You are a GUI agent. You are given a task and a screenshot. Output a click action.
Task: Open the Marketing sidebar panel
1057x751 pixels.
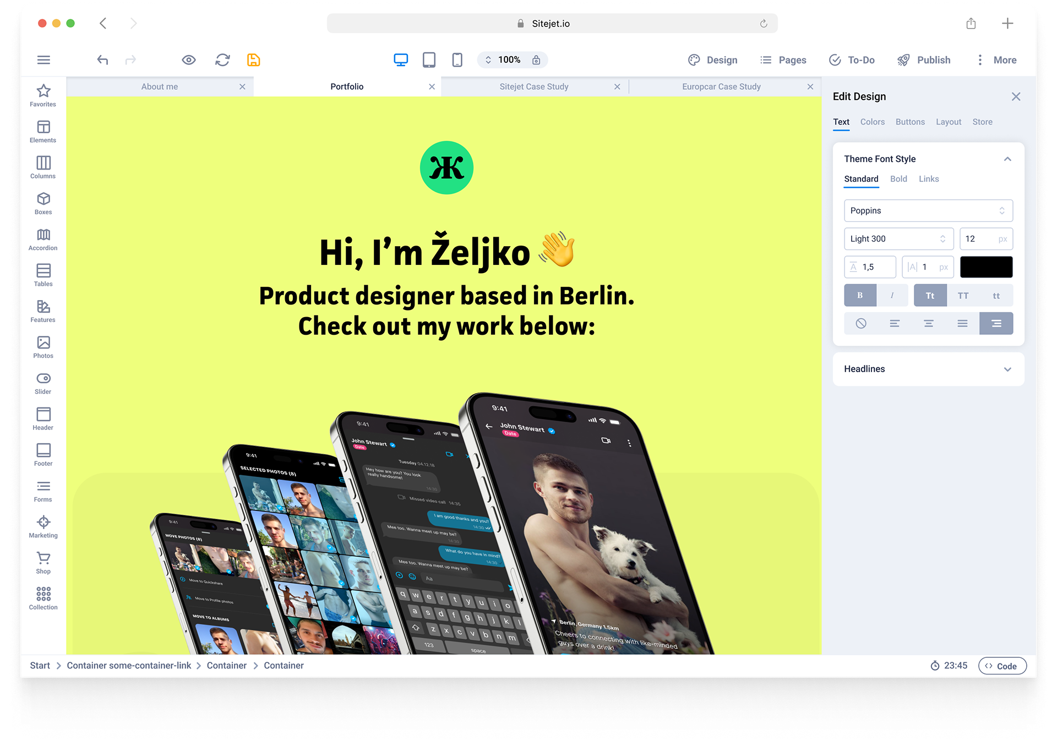point(43,527)
